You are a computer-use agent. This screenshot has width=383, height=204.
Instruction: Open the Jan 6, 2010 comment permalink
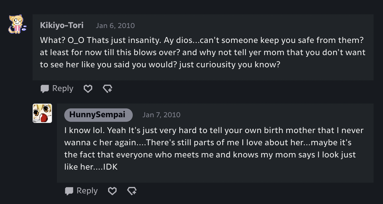(x=115, y=26)
